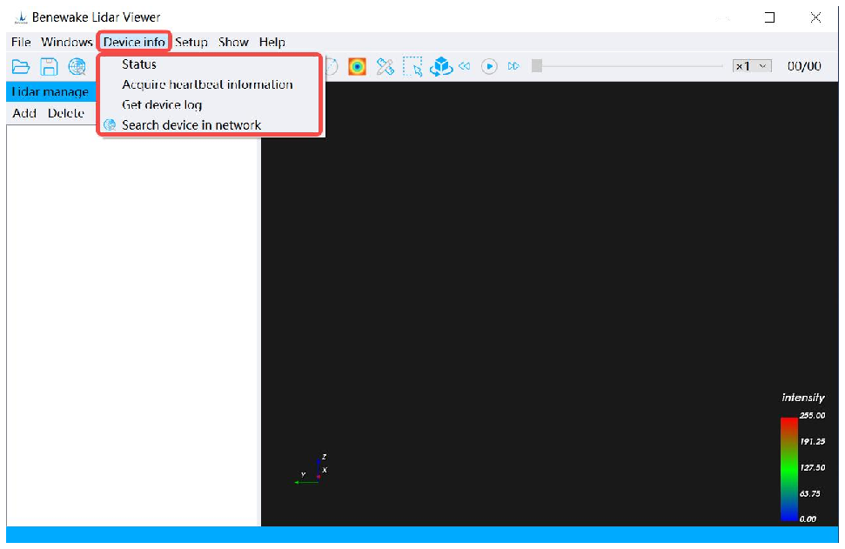The height and width of the screenshot is (549, 845).
Task: Click the 00/00 frame counter
Action: pyautogui.click(x=804, y=66)
